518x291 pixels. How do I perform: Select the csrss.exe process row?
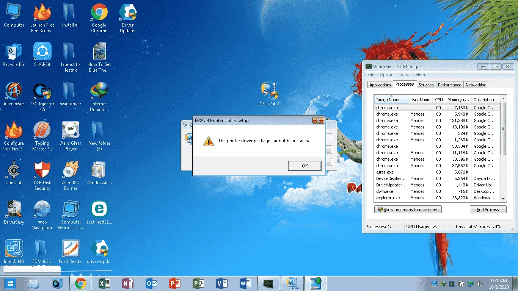[437, 172]
